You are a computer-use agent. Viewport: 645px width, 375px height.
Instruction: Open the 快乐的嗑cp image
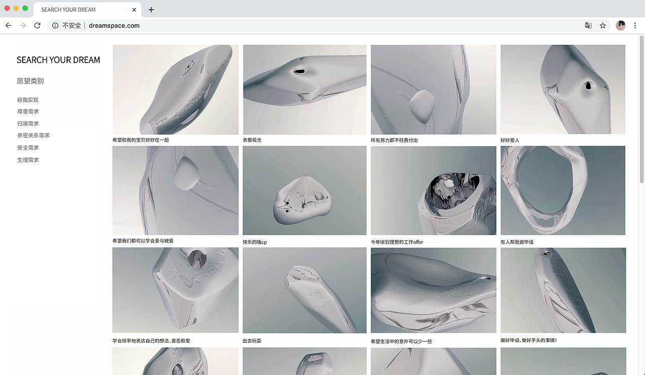[x=305, y=191]
